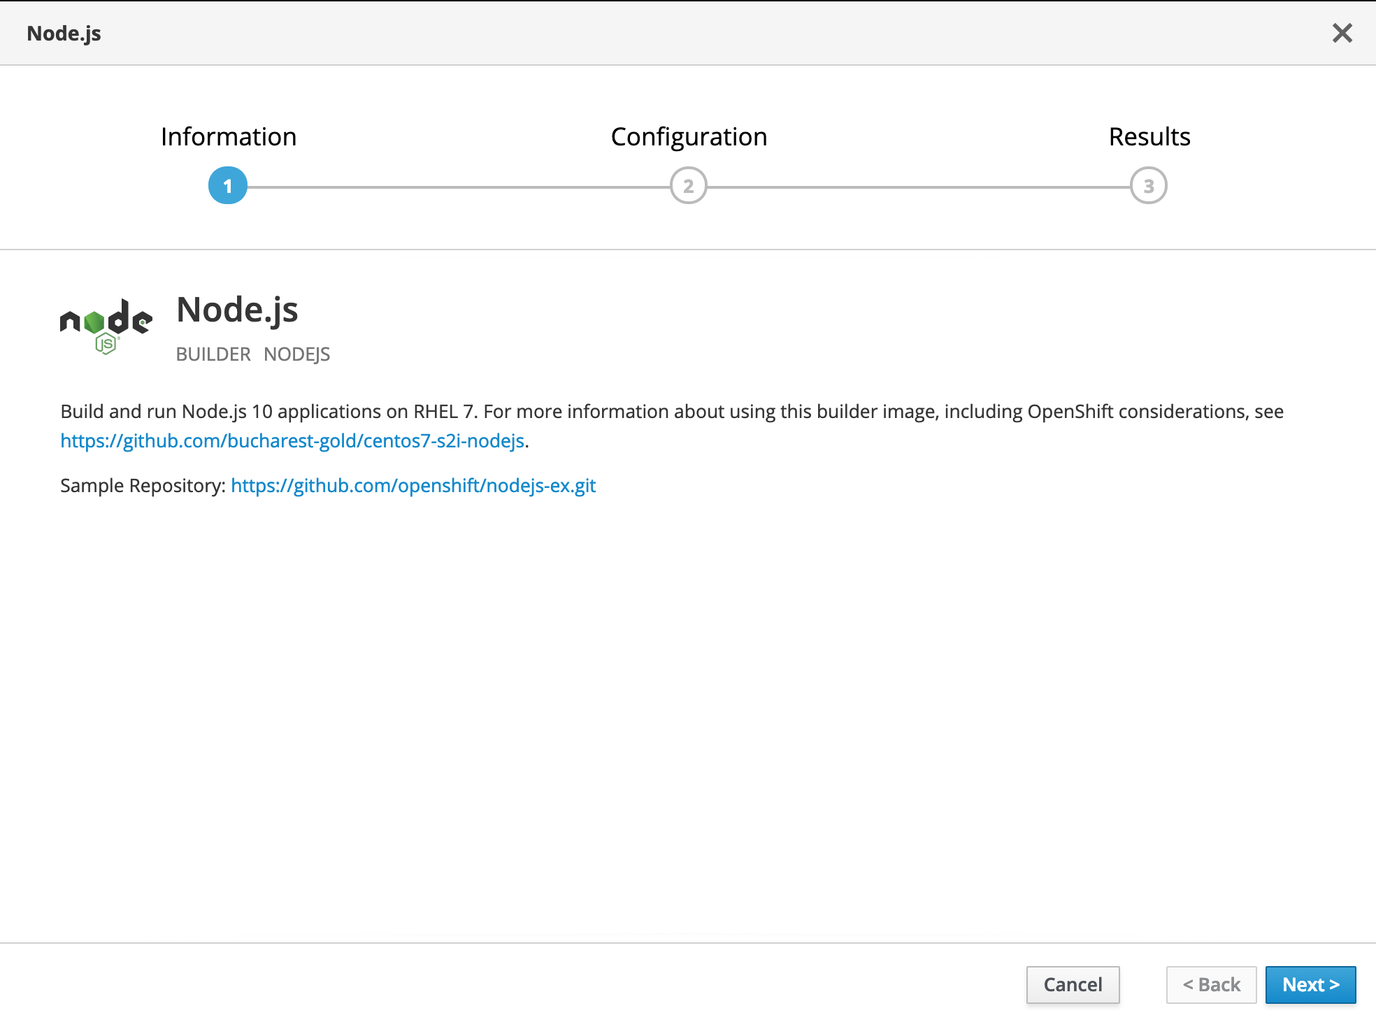Click the Results step label
1376x1029 pixels.
click(1149, 137)
